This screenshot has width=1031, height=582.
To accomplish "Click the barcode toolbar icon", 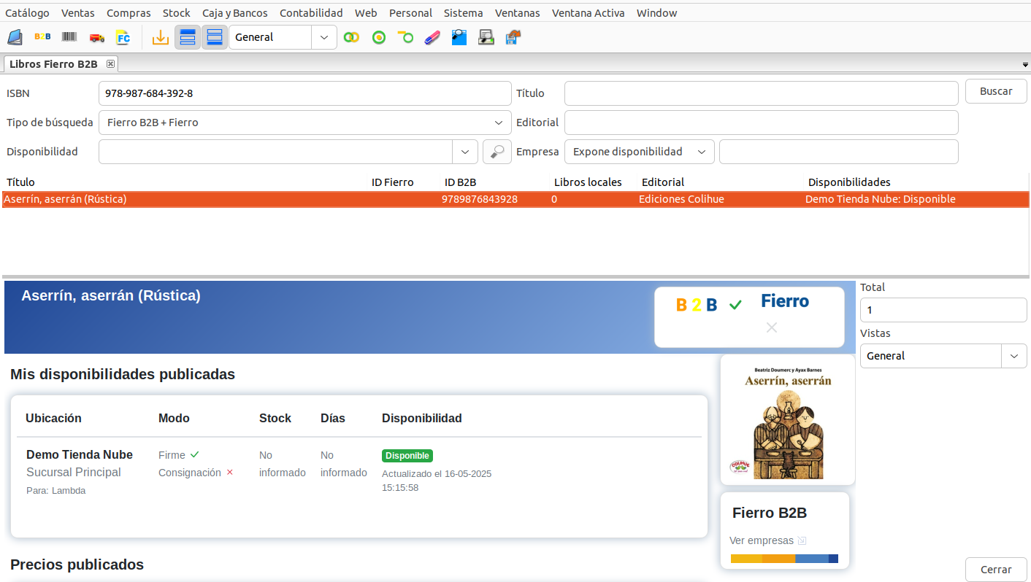I will tap(69, 37).
